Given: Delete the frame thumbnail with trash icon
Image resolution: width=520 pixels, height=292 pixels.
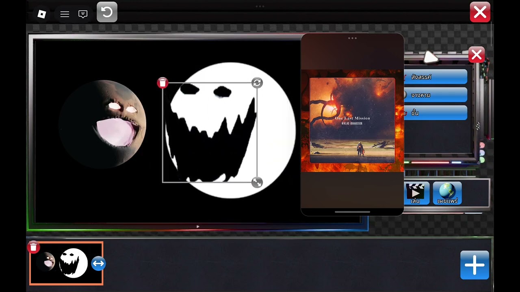Looking at the screenshot, I should (33, 247).
